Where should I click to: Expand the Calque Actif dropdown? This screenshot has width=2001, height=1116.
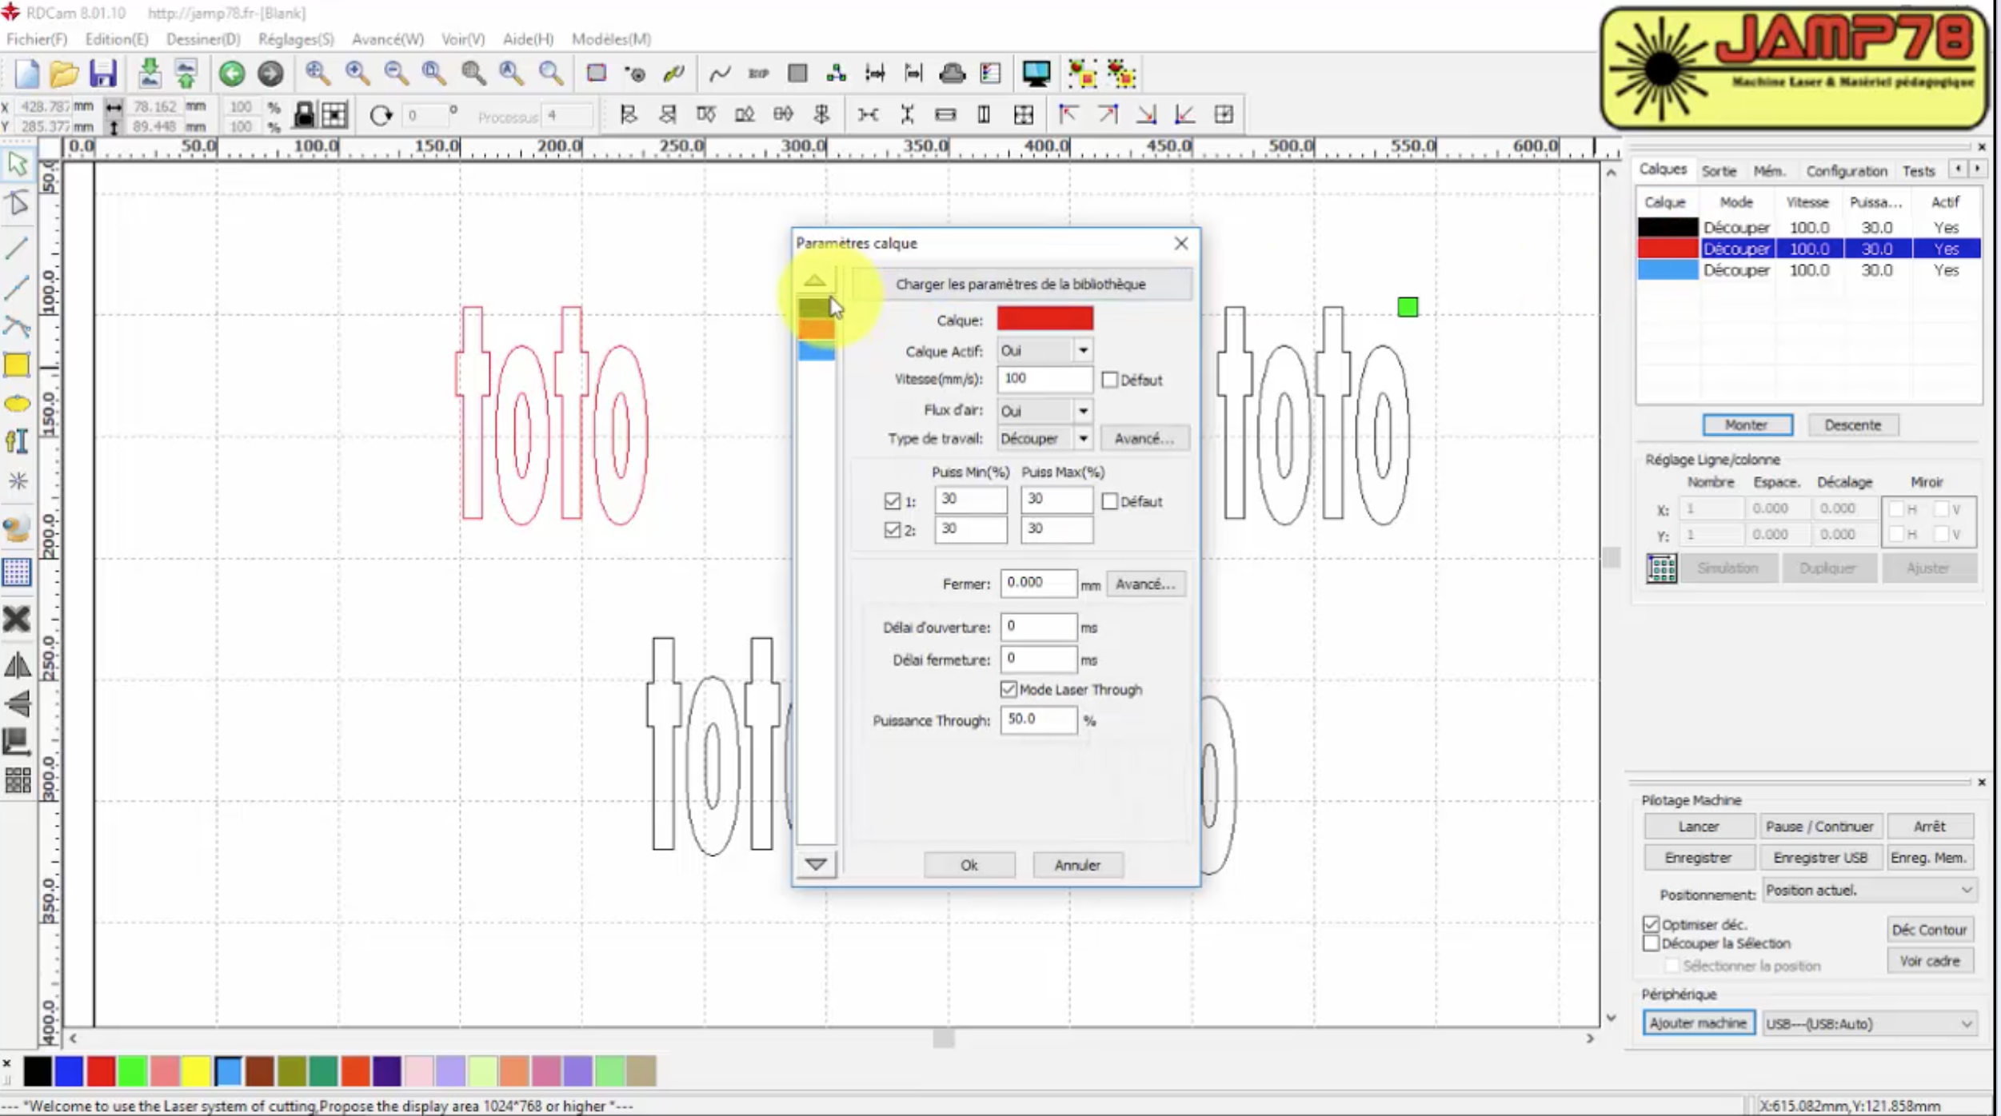(x=1083, y=350)
